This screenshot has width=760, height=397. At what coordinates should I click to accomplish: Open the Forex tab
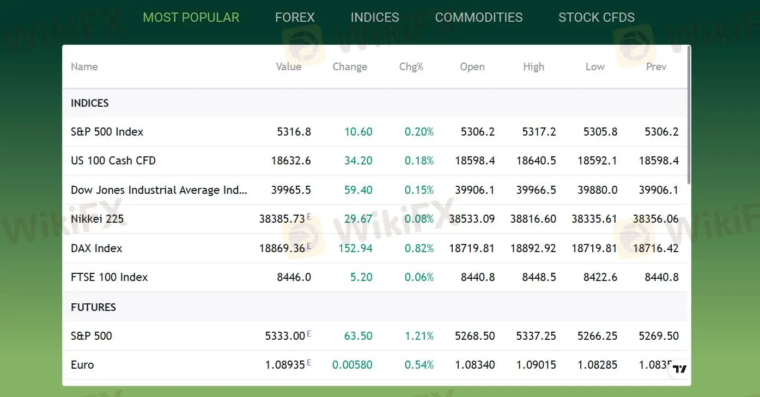tap(295, 17)
